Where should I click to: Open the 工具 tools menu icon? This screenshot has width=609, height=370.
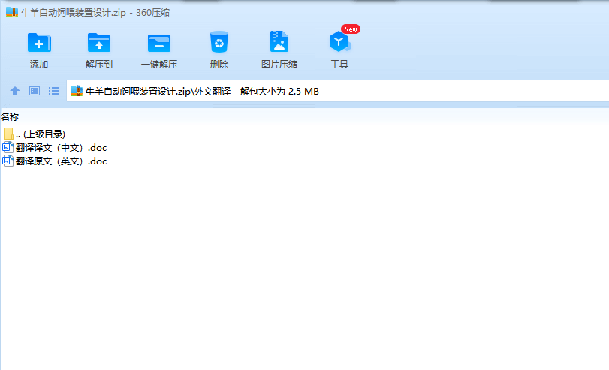[x=339, y=42]
